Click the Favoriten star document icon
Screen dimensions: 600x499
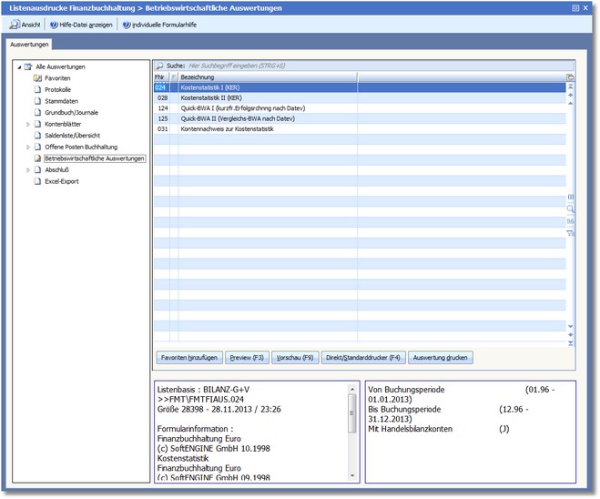pos(37,78)
